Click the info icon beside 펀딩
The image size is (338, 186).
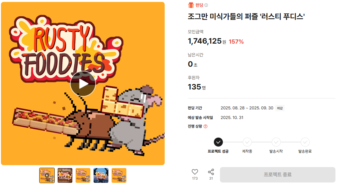pos(206,5)
